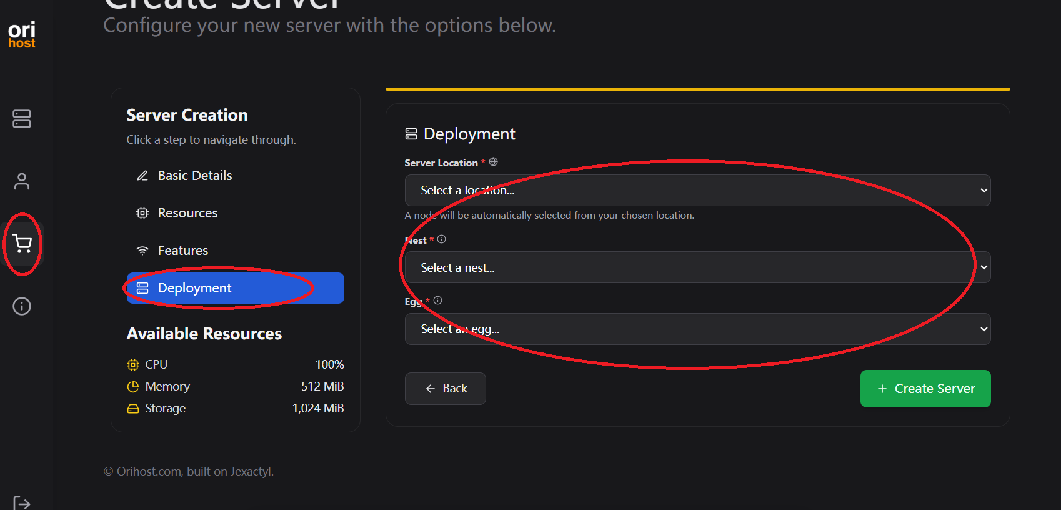Click the info icon next to Nest
The height and width of the screenshot is (510, 1061).
(442, 239)
